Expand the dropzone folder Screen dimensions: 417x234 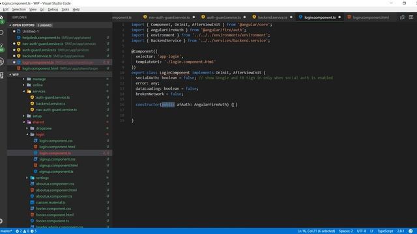[x=27, y=129]
